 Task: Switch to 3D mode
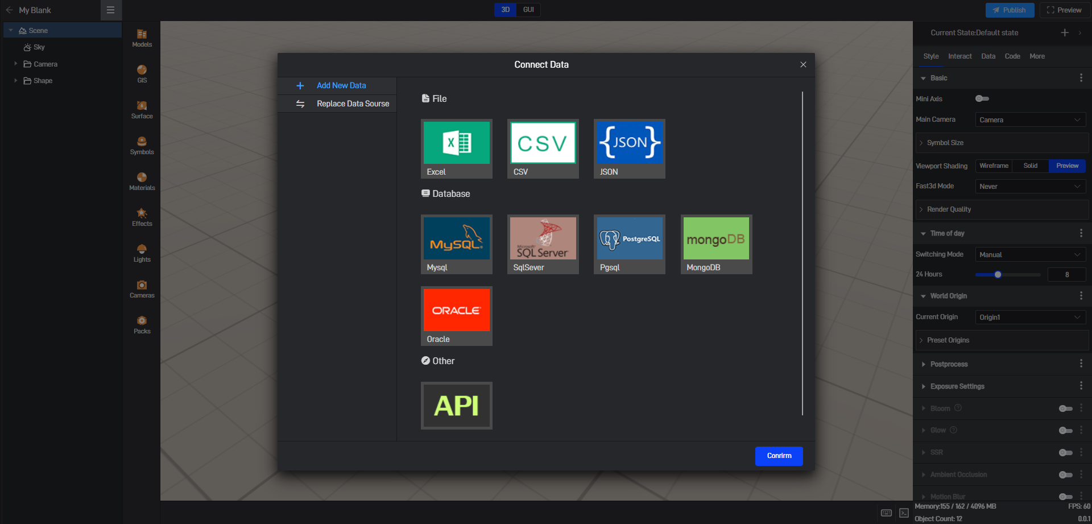point(506,10)
